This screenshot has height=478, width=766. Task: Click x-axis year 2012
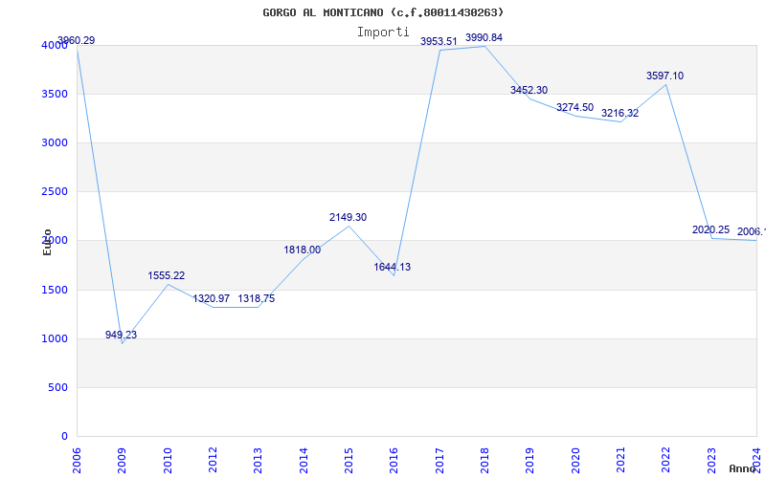pyautogui.click(x=213, y=460)
